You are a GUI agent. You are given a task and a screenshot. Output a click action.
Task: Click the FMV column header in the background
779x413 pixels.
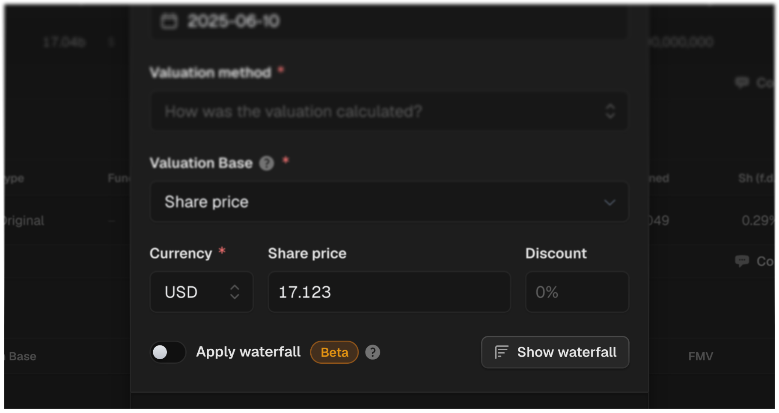click(x=700, y=356)
